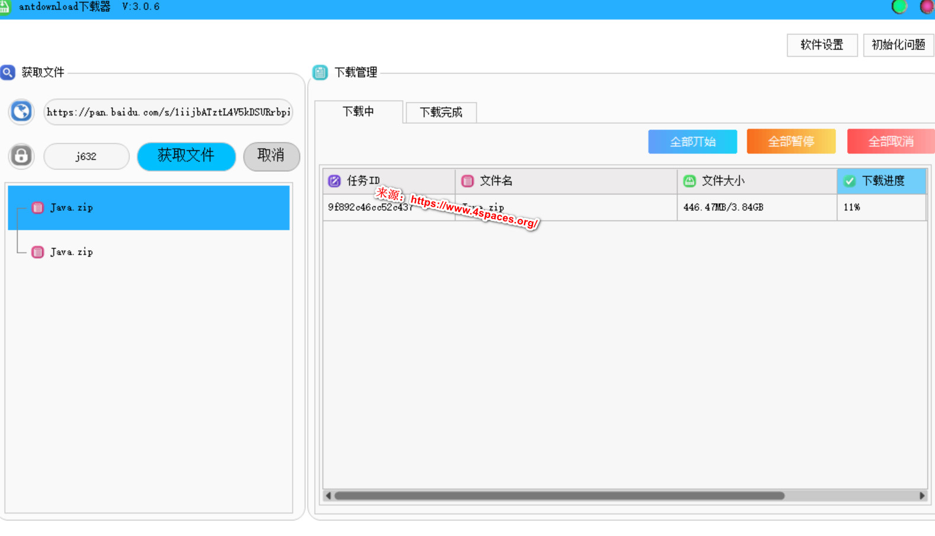Click the globe icon beside the URL field
This screenshot has width=935, height=536.
click(21, 112)
